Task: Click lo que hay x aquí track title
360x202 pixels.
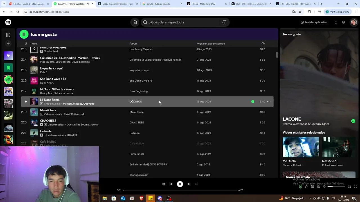Action: 51,68
